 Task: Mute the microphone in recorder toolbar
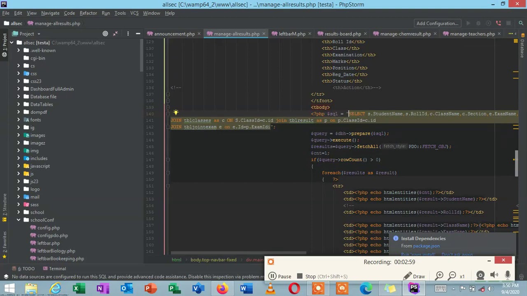pyautogui.click(x=508, y=276)
